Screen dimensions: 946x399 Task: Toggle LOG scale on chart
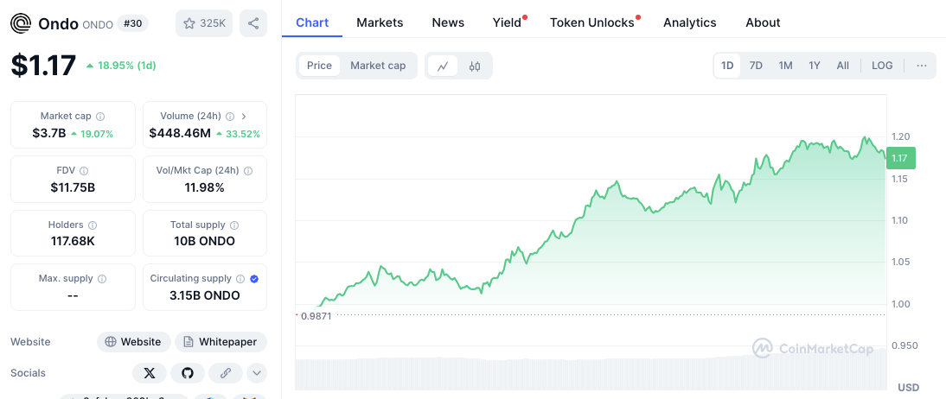[x=882, y=66]
